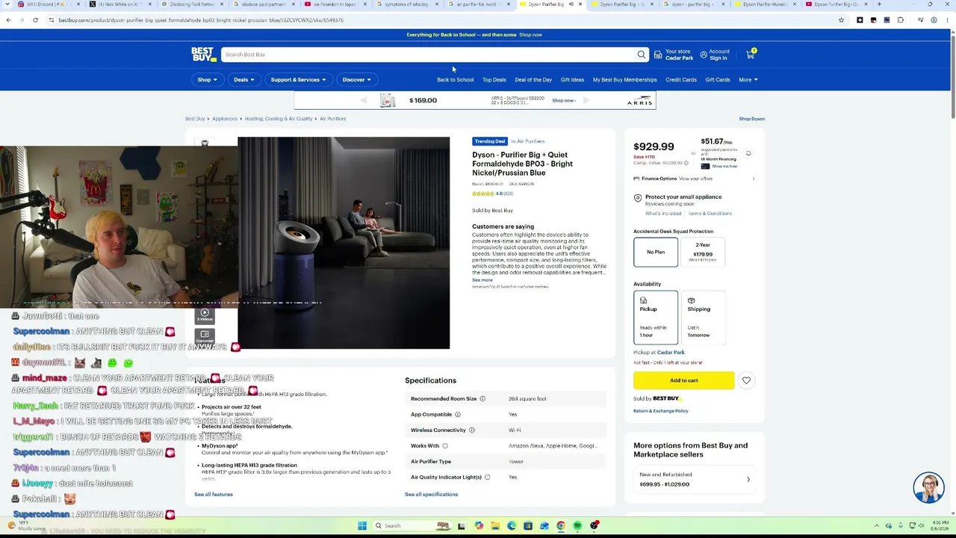Open Account Sign In

coord(715,55)
